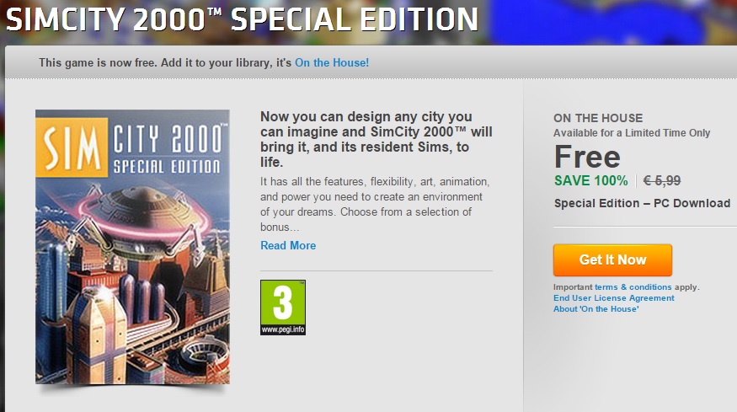Click the PEGI 3 rating icon

283,308
